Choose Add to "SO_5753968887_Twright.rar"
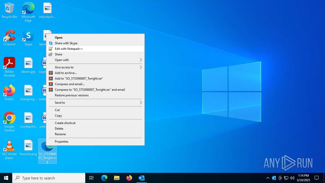The image size is (325, 183). pos(95,79)
